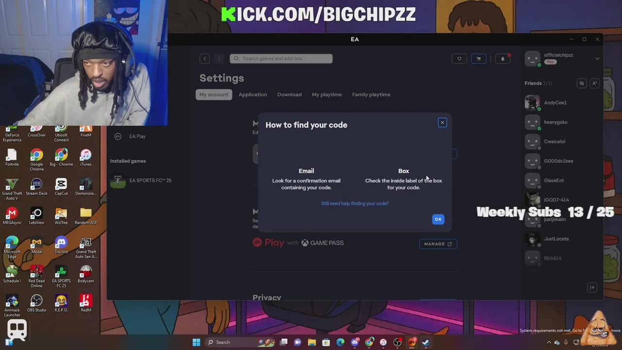The height and width of the screenshot is (350, 622).
Task: Focus the Search games and add-ons field
Action: tap(281, 58)
